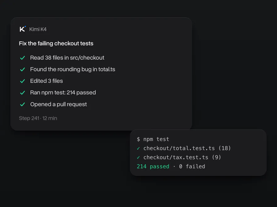277x207 pixels.
Task: Click checkmark beside 'Opened a pull request'
Action: point(22,104)
